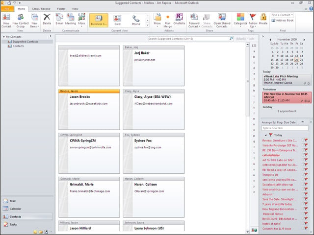Mark the contact as Private
This screenshot has width=314, height=235.
tap(263, 20)
